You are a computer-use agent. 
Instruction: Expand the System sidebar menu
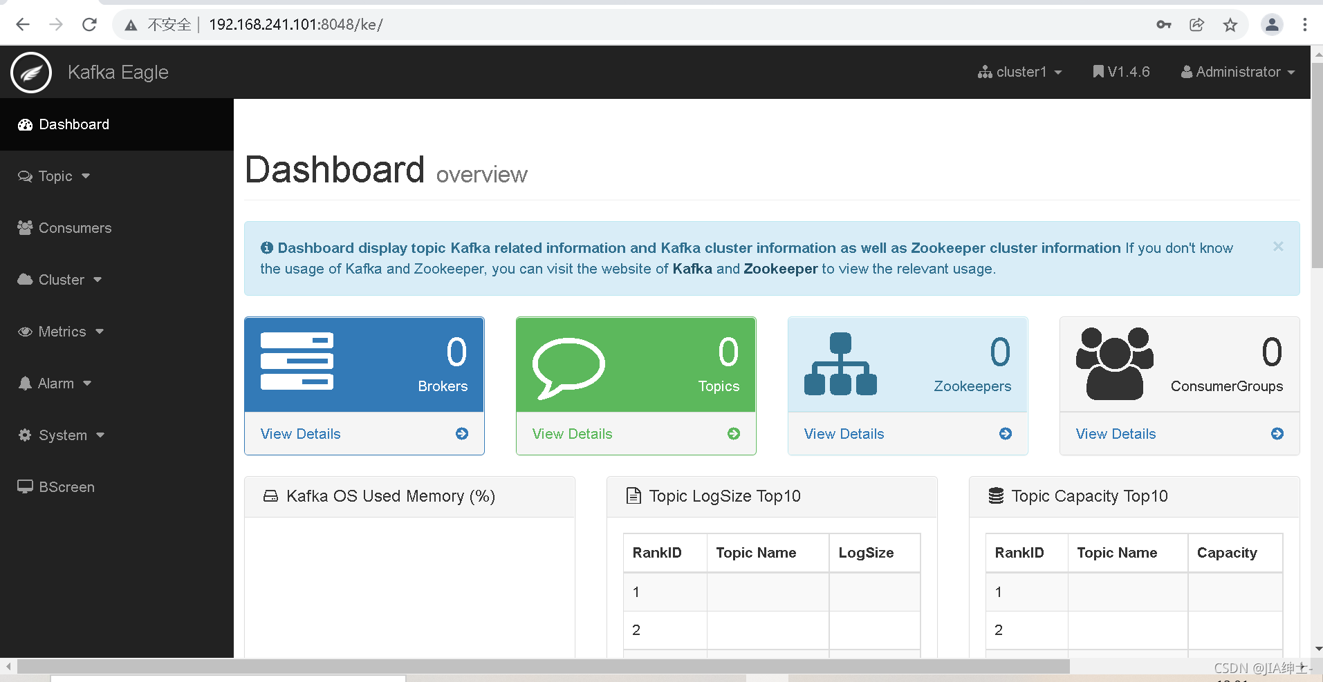click(x=117, y=435)
